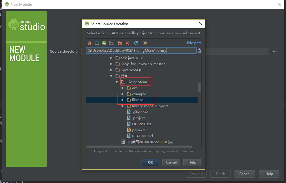Expand the example folder
Viewport: 286px width, 183px height.
[123, 94]
